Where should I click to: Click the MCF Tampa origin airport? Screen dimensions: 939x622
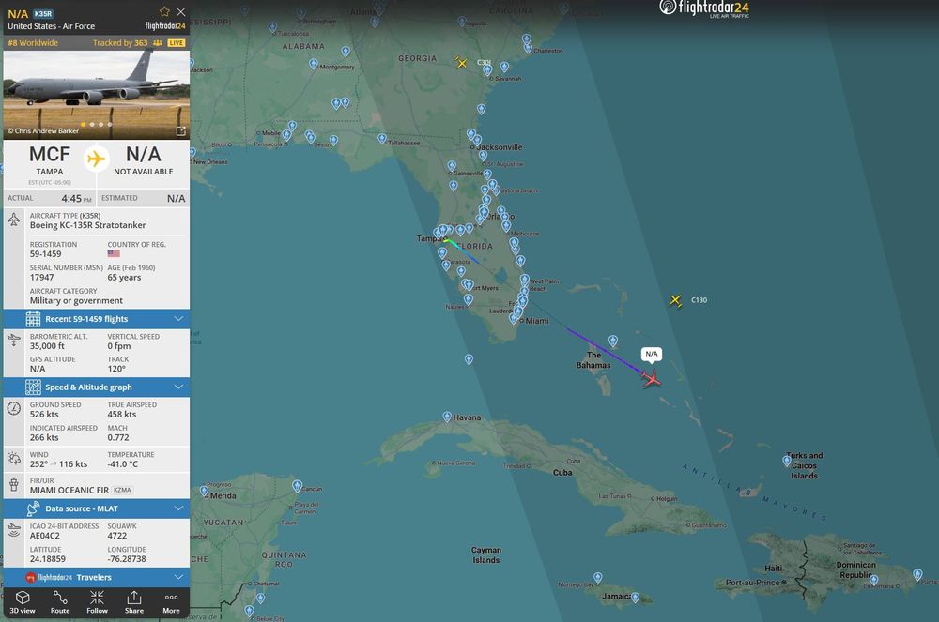50,160
